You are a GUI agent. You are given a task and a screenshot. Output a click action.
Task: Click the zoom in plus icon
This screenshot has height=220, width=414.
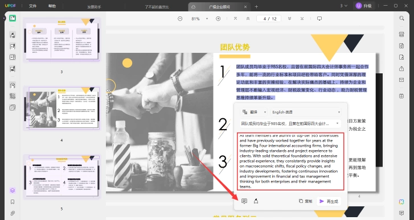pyautogui.click(x=218, y=19)
